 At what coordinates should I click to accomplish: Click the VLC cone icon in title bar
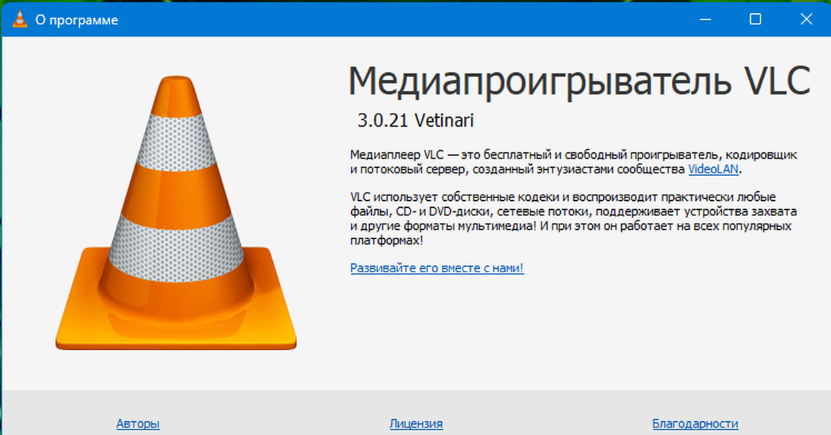pos(20,20)
